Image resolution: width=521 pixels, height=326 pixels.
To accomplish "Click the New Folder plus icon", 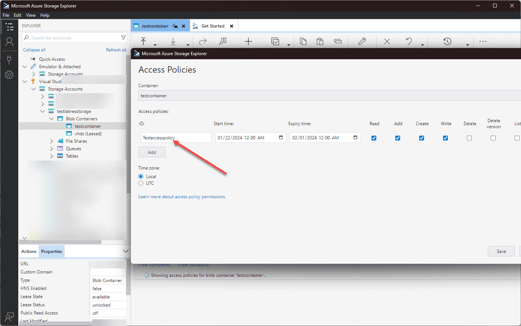I will tap(248, 41).
